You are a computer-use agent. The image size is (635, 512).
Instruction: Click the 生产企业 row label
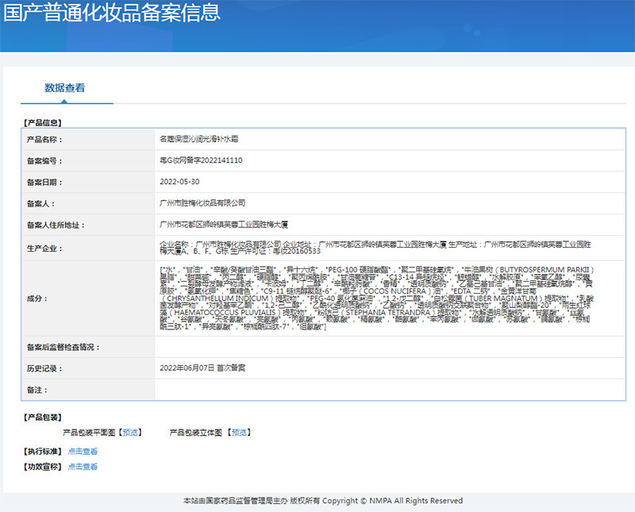[x=44, y=248]
